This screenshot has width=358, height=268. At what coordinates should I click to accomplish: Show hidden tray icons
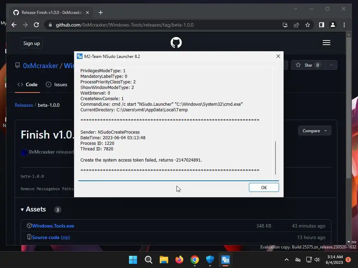pos(287,260)
